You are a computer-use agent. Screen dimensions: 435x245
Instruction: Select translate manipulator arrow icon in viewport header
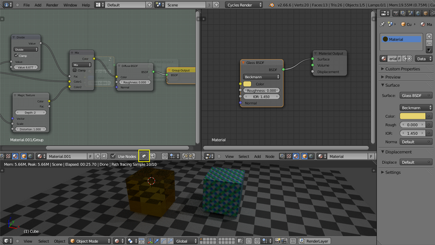click(156, 241)
